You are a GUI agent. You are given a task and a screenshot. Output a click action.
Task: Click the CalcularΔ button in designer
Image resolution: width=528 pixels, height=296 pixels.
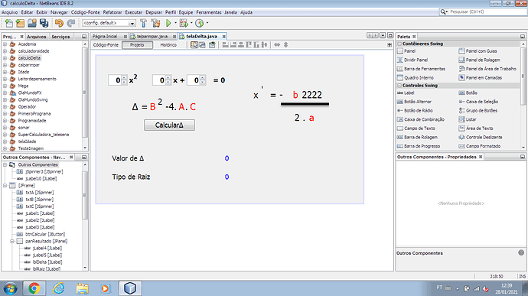tap(169, 125)
